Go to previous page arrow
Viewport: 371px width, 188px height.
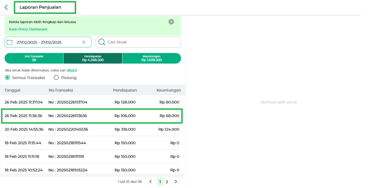click(x=151, y=181)
